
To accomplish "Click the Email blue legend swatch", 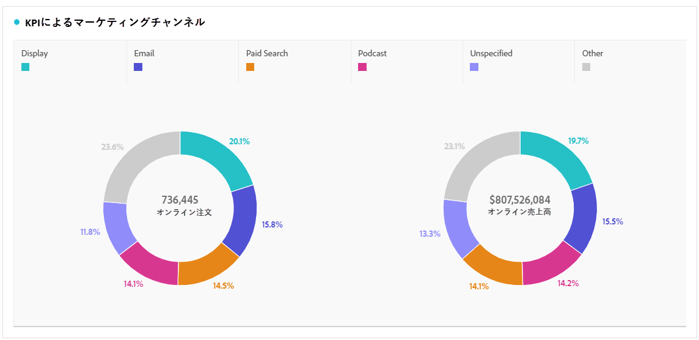I will [138, 67].
